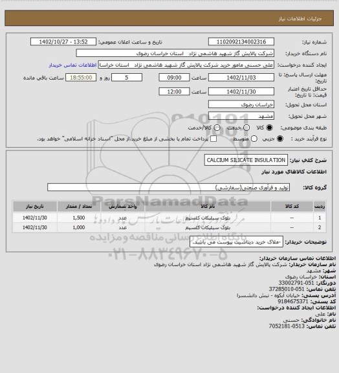Click the ردیف column header
Image resolution: width=339 pixels, height=373 pixels.
pyautogui.click(x=320, y=206)
